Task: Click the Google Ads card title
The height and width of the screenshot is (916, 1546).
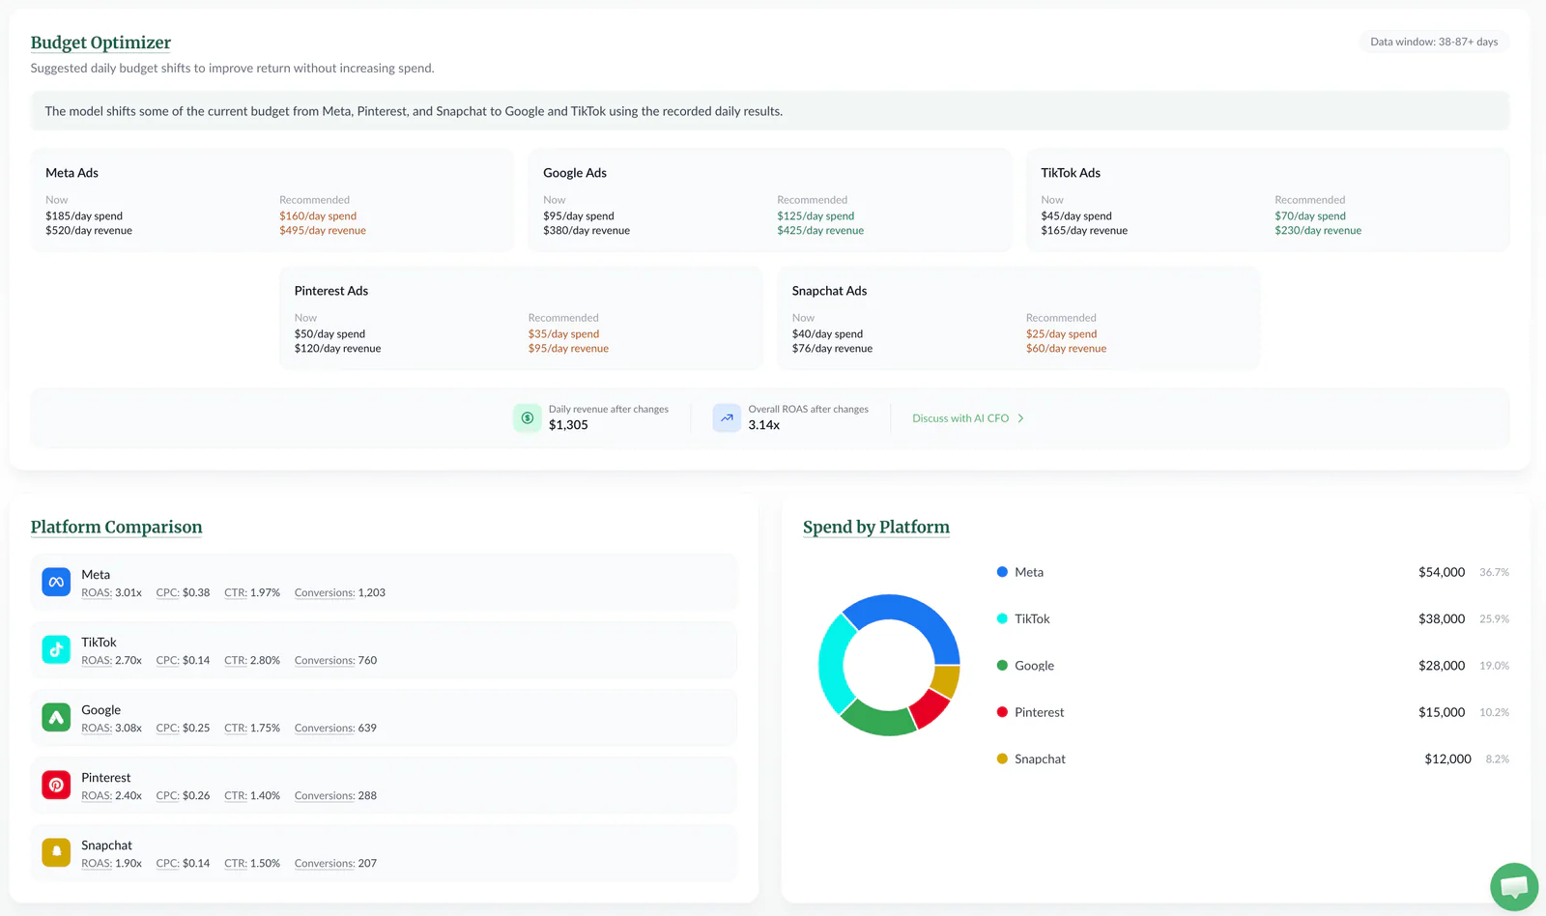Action: coord(575,173)
